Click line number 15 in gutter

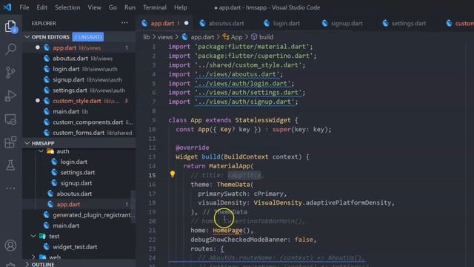click(x=153, y=175)
